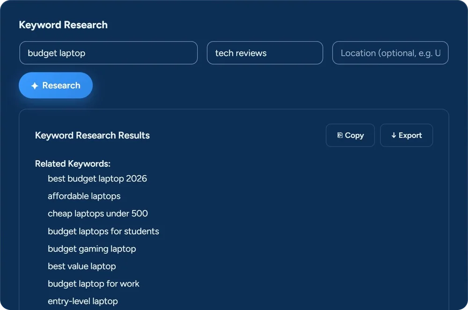
Task: Select 'budget gaming laptop' keyword
Action: (x=92, y=249)
